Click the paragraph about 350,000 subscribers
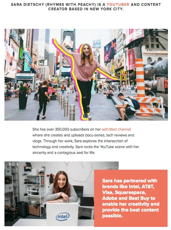This screenshot has width=171, height=230. click(85, 141)
